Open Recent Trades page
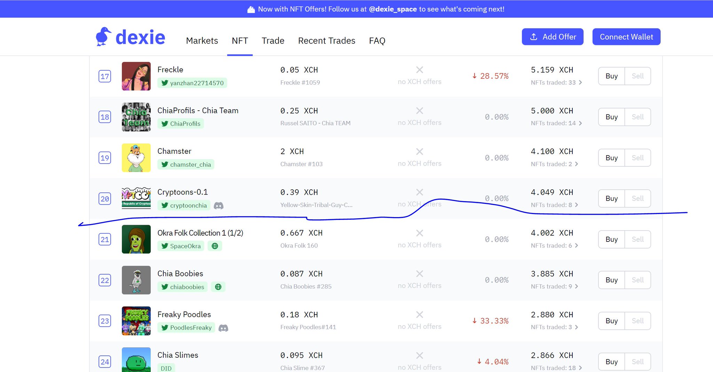The height and width of the screenshot is (372, 713). [327, 41]
